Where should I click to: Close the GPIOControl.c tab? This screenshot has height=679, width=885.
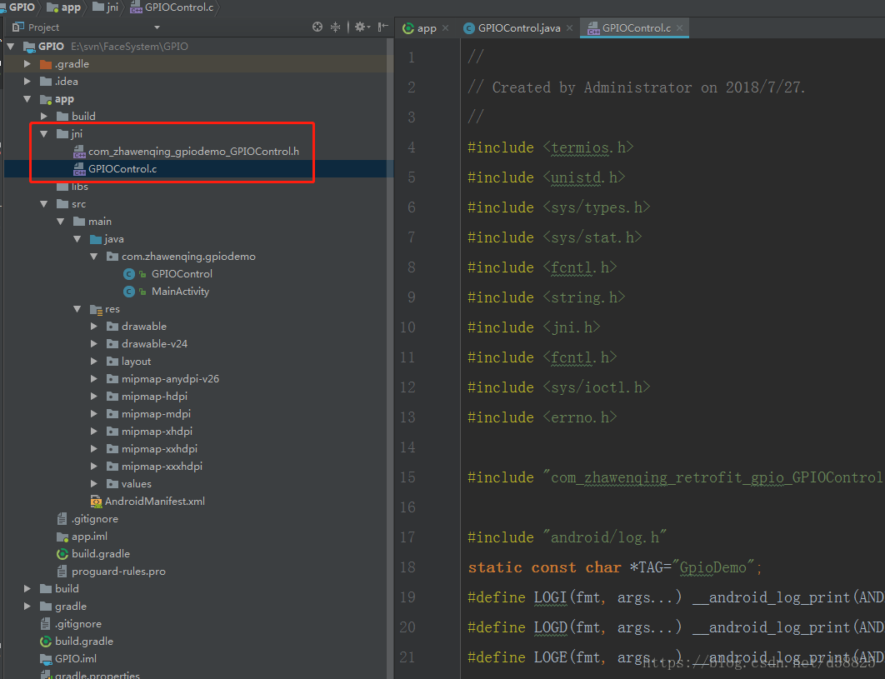679,28
